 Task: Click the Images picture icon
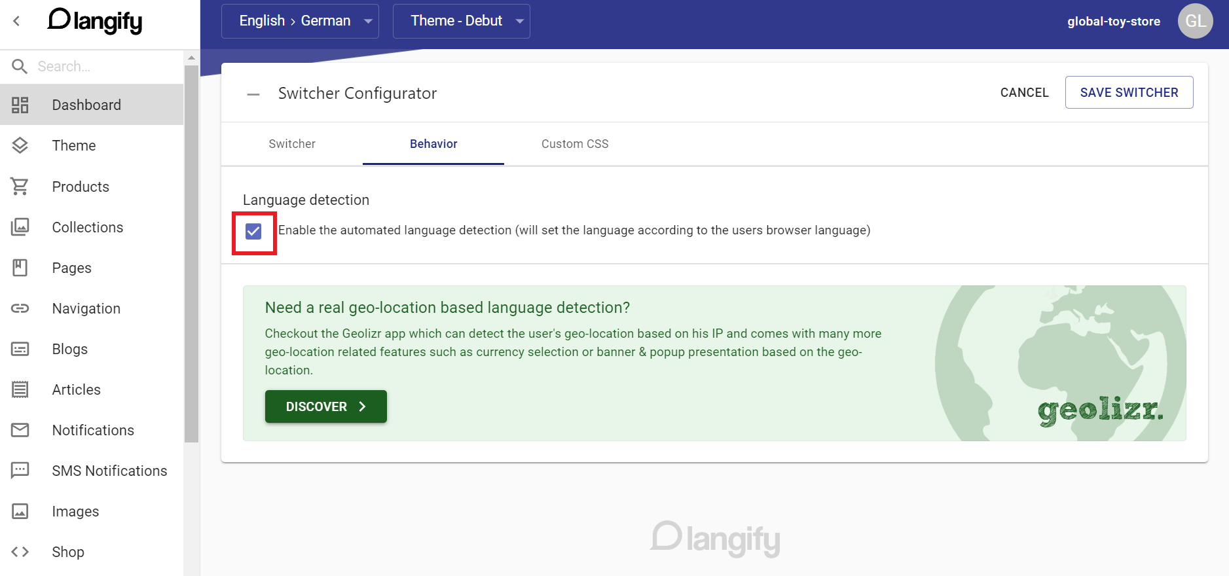point(20,511)
